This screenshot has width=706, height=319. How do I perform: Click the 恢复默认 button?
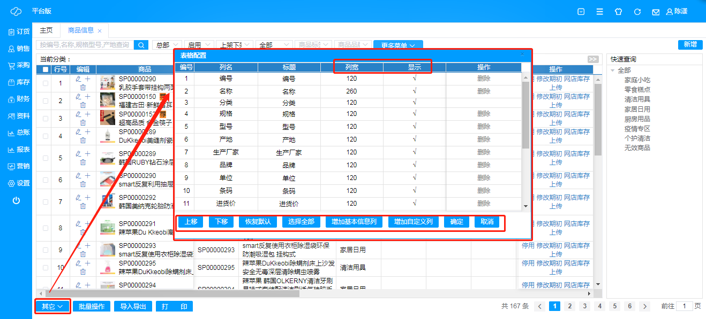click(258, 222)
